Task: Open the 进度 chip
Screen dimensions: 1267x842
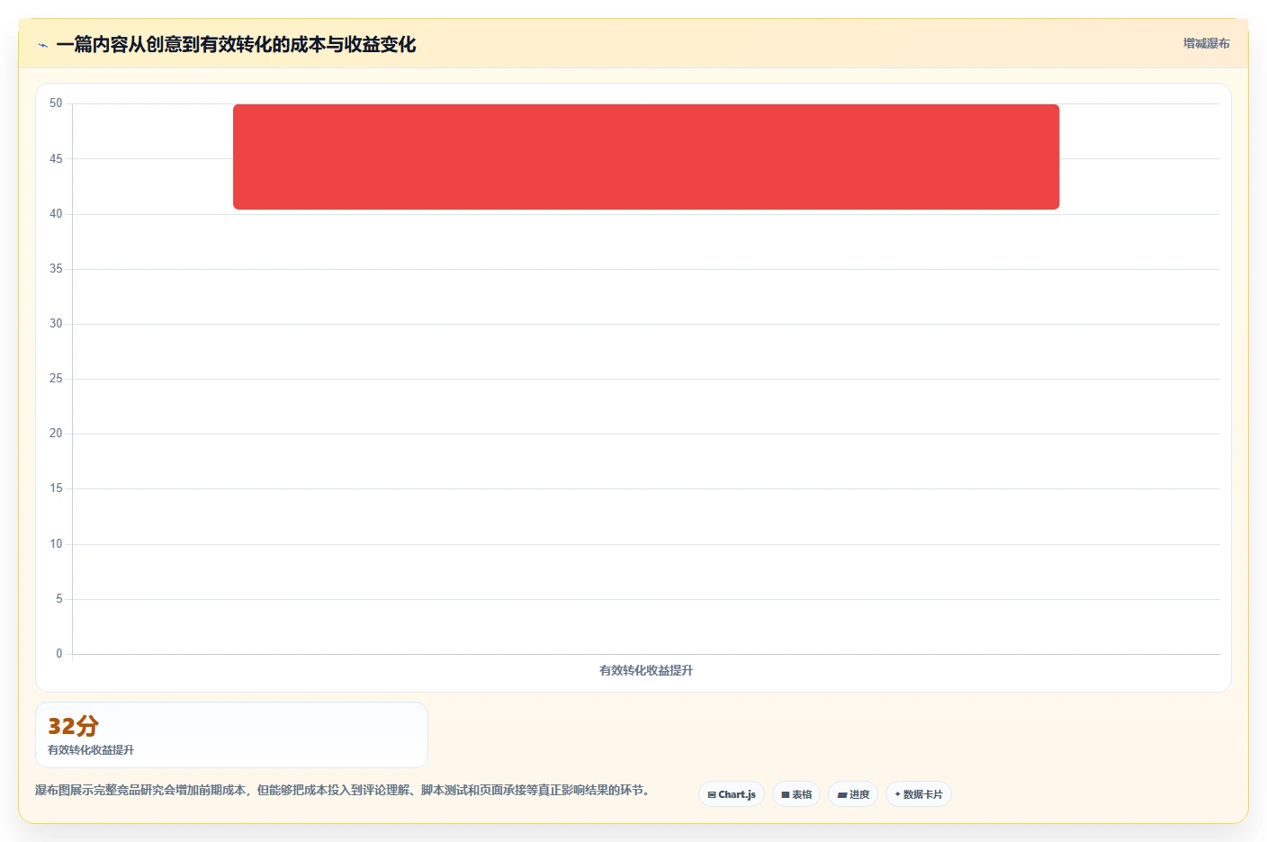Action: tap(853, 794)
